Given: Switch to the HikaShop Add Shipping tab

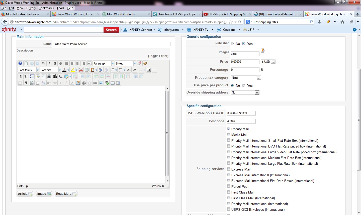Looking at the screenshot, I should tap(227, 14).
